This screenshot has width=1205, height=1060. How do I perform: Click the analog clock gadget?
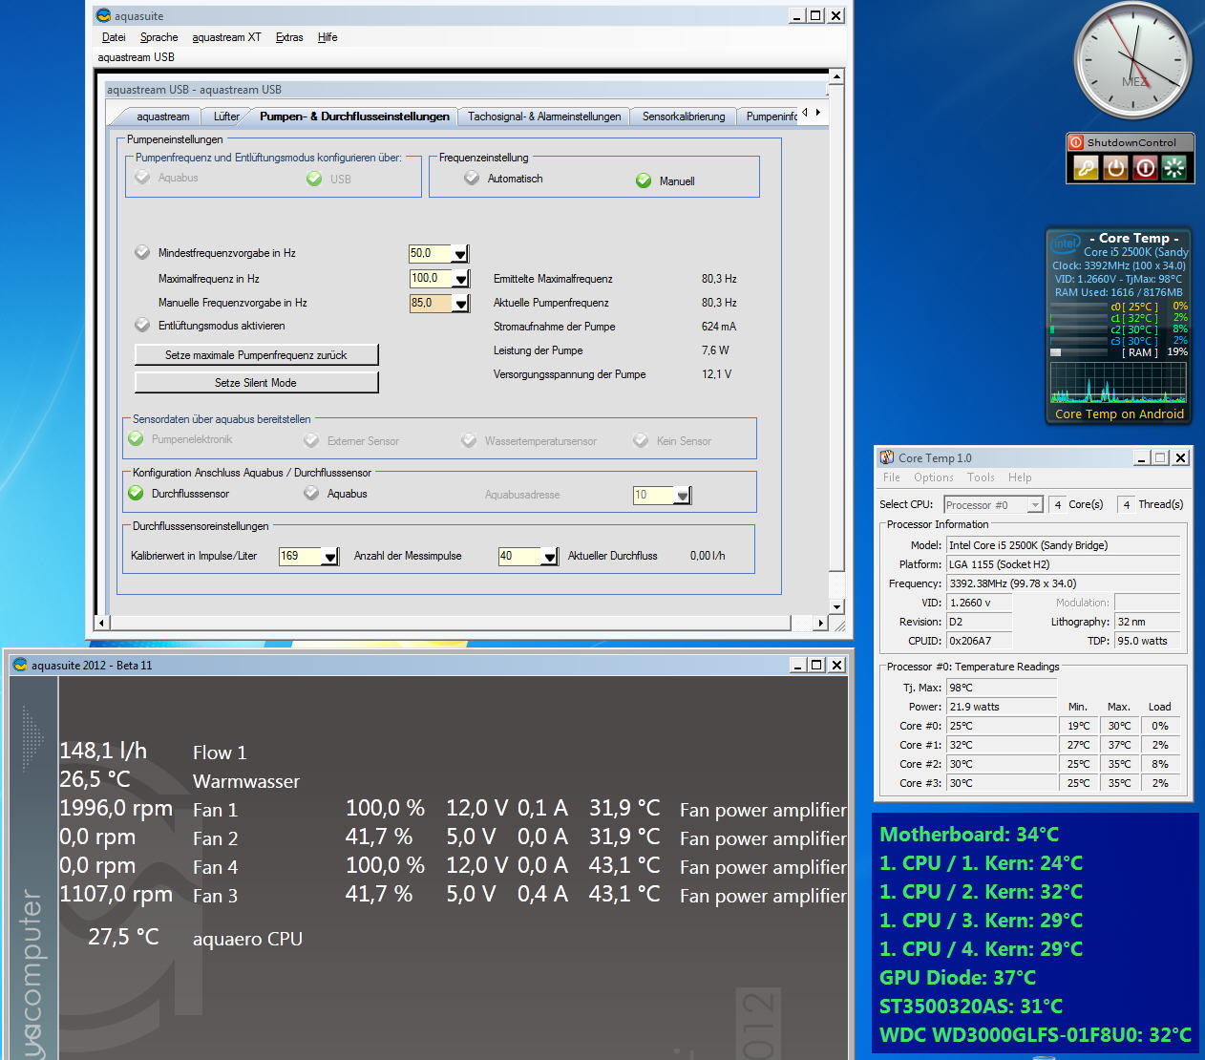pos(1133,60)
